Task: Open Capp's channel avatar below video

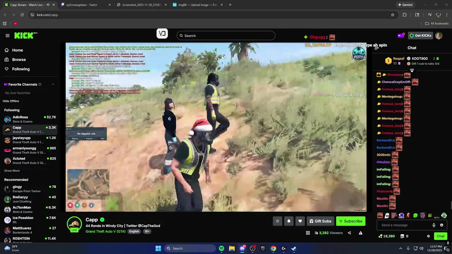Action: pyautogui.click(x=74, y=224)
